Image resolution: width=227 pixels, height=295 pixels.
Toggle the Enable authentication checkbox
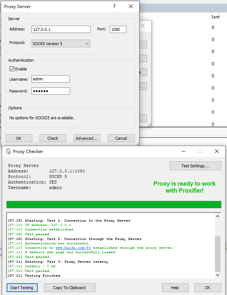click(x=12, y=69)
